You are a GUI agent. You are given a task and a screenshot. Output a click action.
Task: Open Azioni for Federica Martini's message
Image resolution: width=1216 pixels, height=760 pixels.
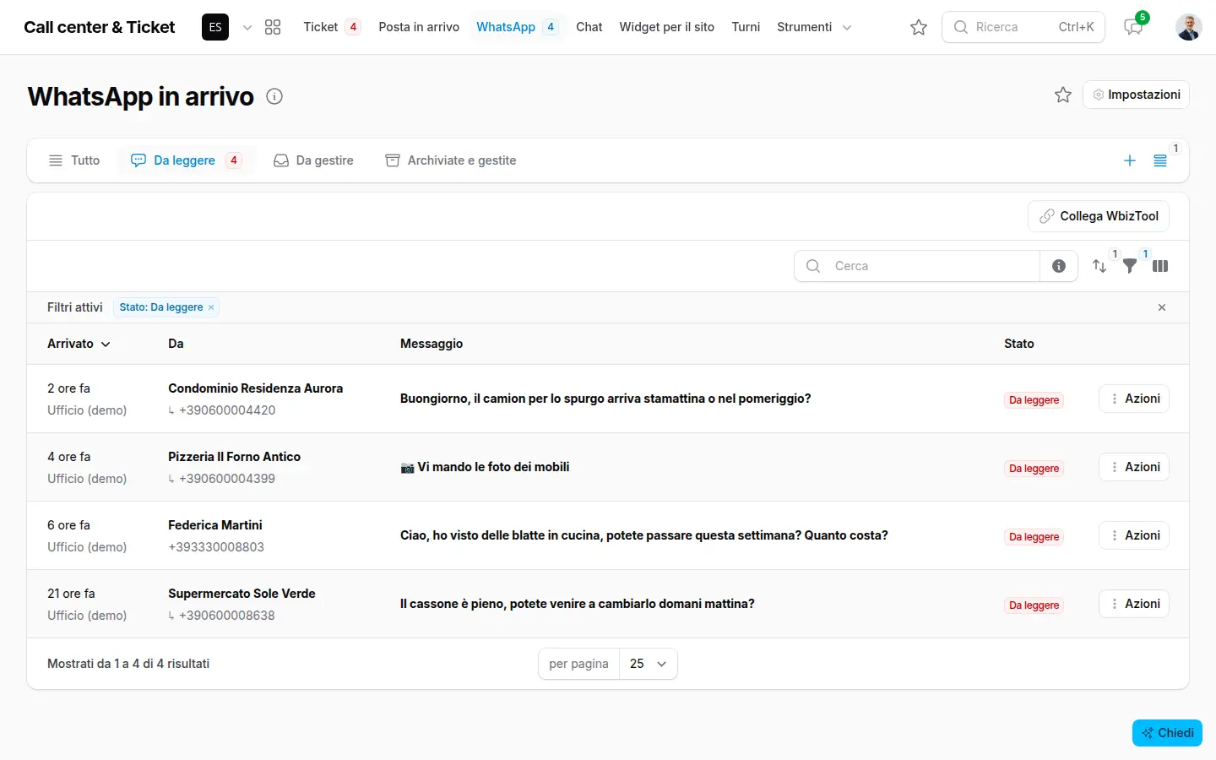(1134, 535)
